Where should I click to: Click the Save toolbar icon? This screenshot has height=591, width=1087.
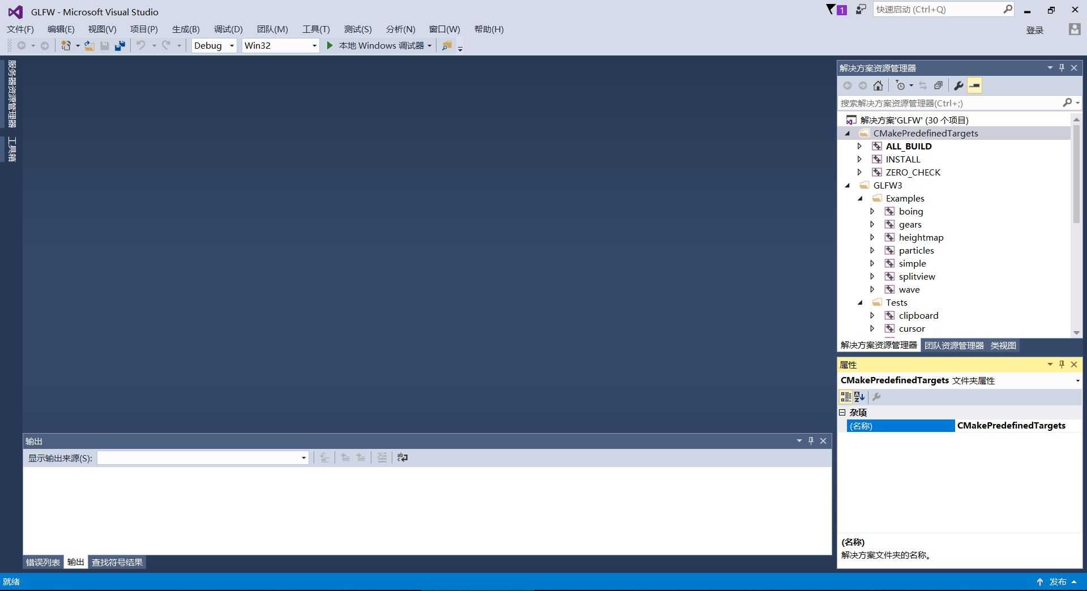[105, 46]
